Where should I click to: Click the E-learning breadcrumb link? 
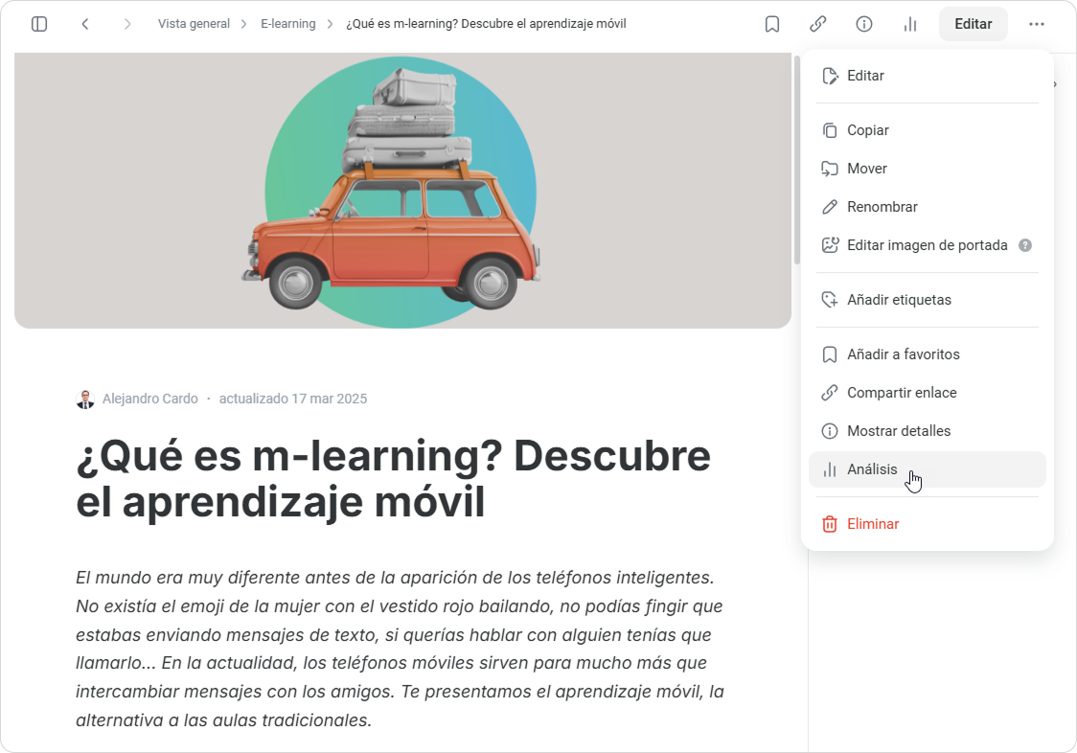click(x=287, y=24)
